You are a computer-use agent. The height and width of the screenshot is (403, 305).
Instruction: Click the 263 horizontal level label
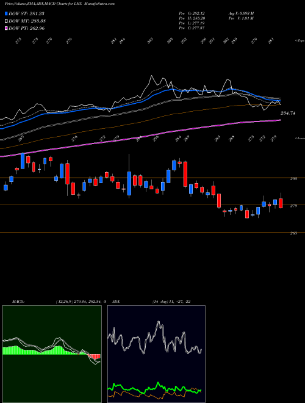[x=293, y=233]
